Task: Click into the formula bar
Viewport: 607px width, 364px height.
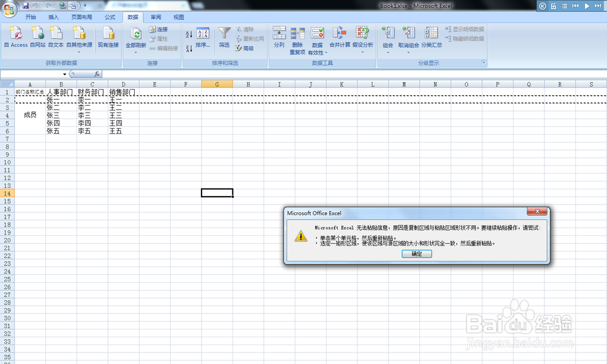Action: click(354, 74)
